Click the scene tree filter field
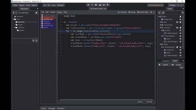The width and height of the screenshot is (196, 110). [173, 13]
